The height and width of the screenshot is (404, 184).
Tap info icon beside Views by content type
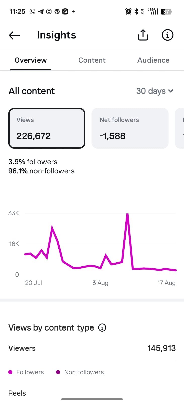click(102, 328)
